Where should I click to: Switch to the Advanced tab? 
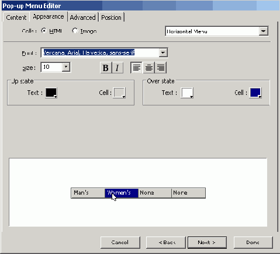pyautogui.click(x=82, y=17)
